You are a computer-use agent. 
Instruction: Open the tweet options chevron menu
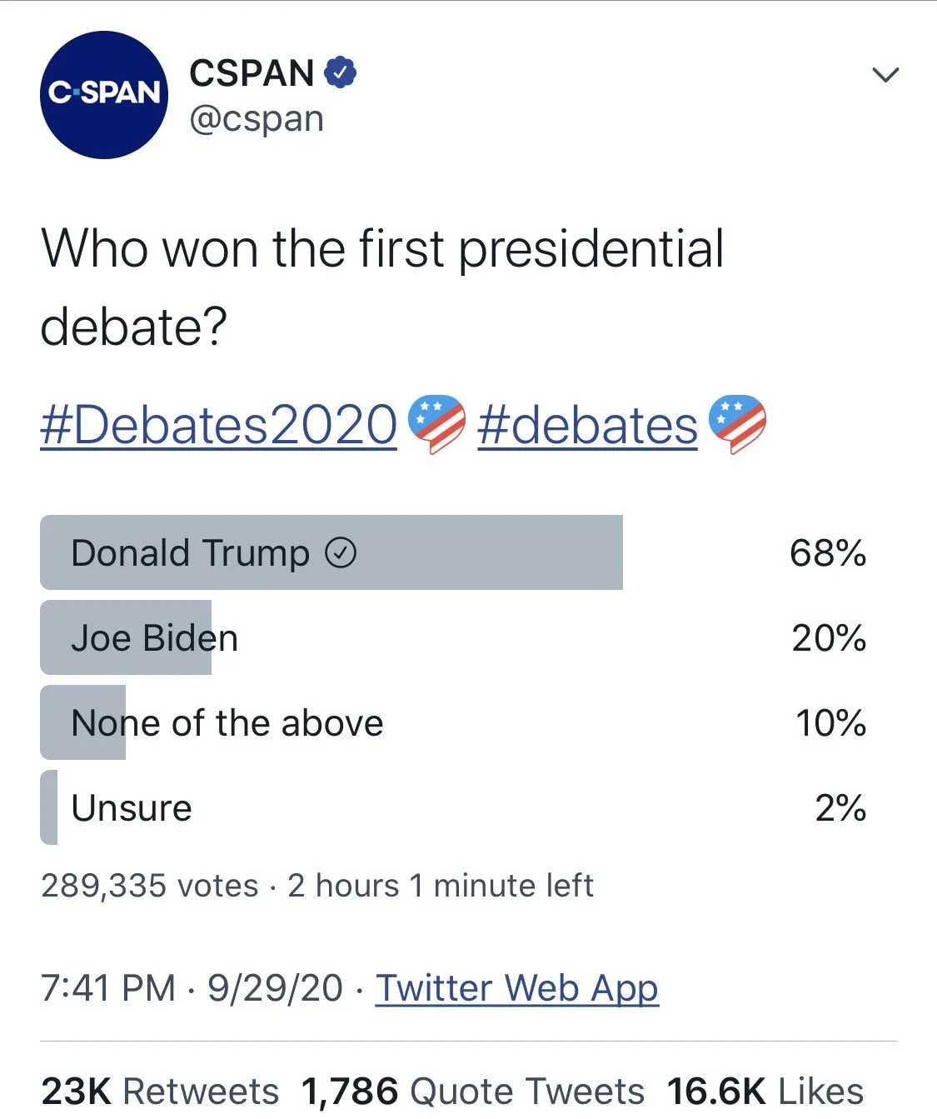(x=885, y=75)
